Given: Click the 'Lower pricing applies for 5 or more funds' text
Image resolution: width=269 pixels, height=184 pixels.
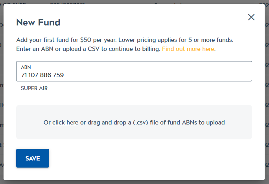Looking at the screenshot, I should (x=176, y=40).
